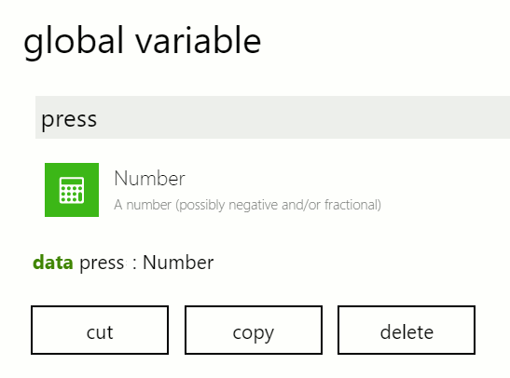Click empty area of gray name box

(x=302, y=117)
